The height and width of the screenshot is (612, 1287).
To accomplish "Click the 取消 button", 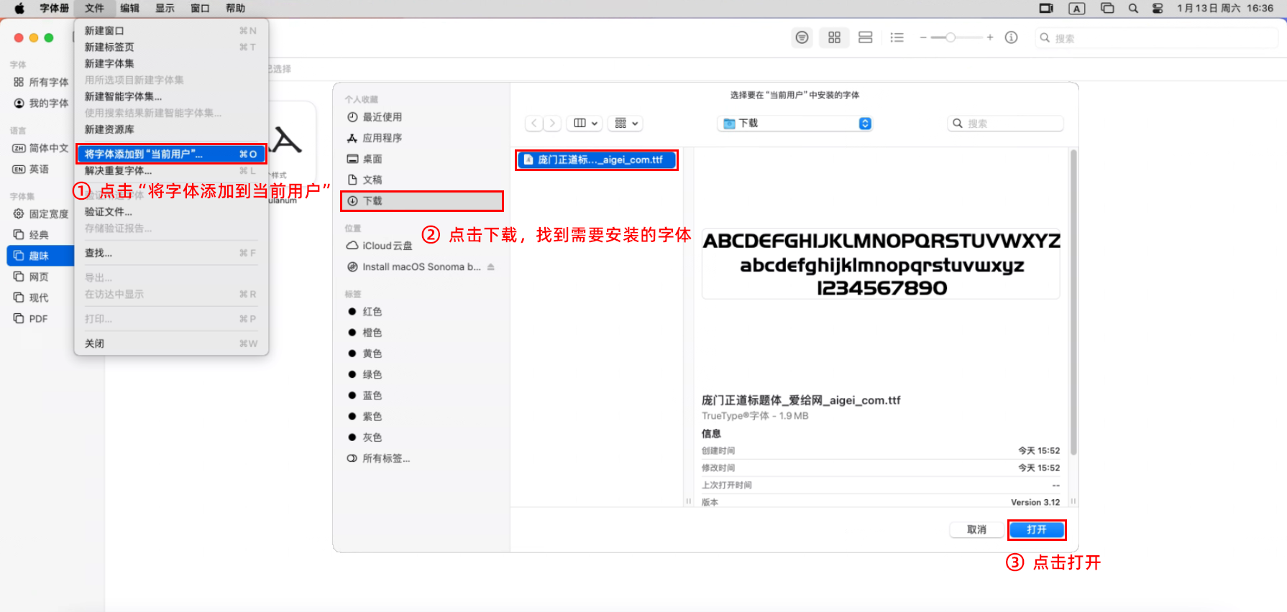I will [x=976, y=529].
